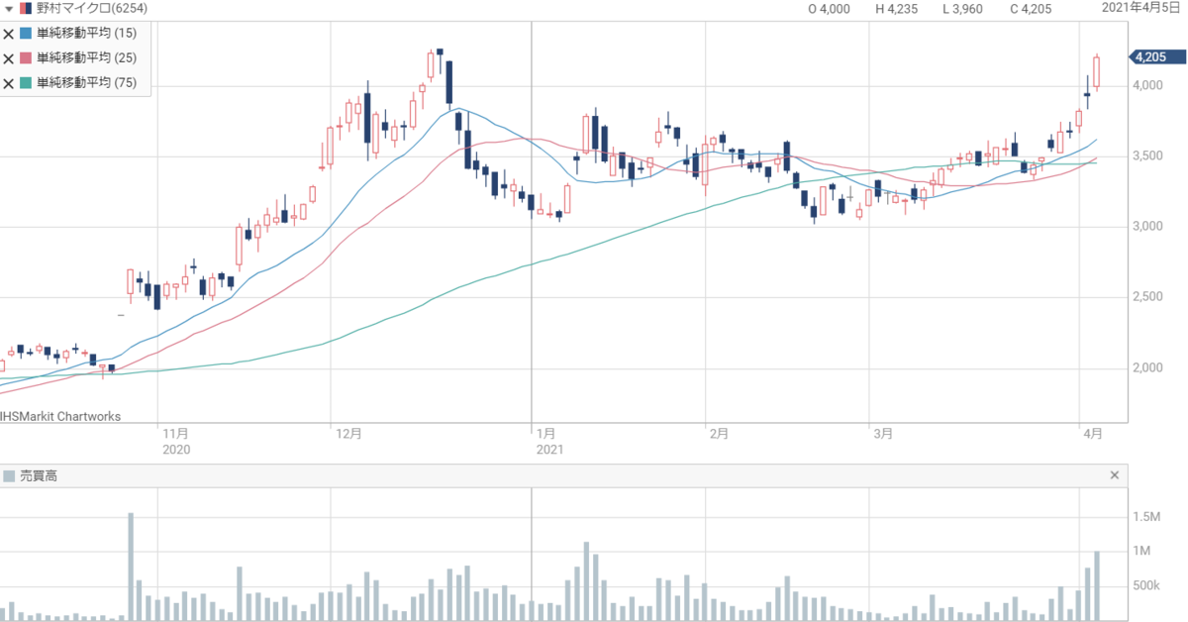Collapse the 野村マイクロ(6254) chart legend
The height and width of the screenshot is (622, 1188).
coord(9,9)
